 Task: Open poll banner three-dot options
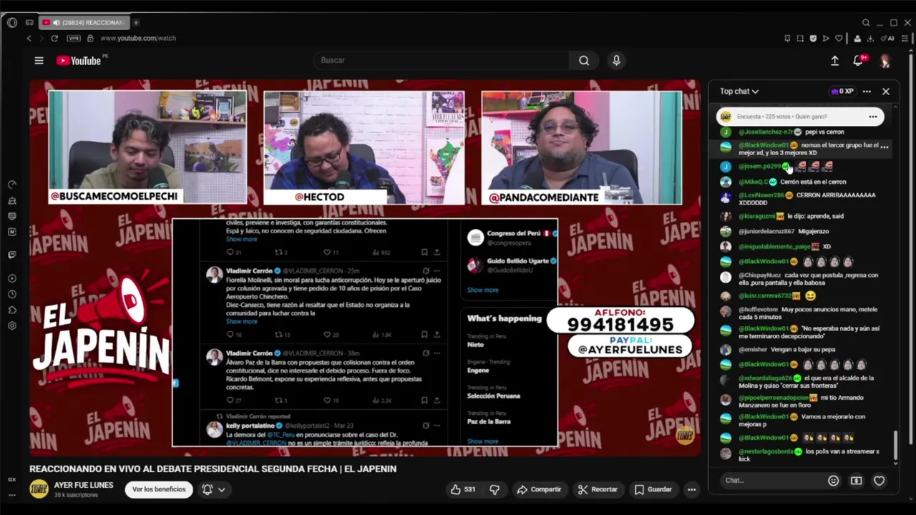tap(872, 117)
